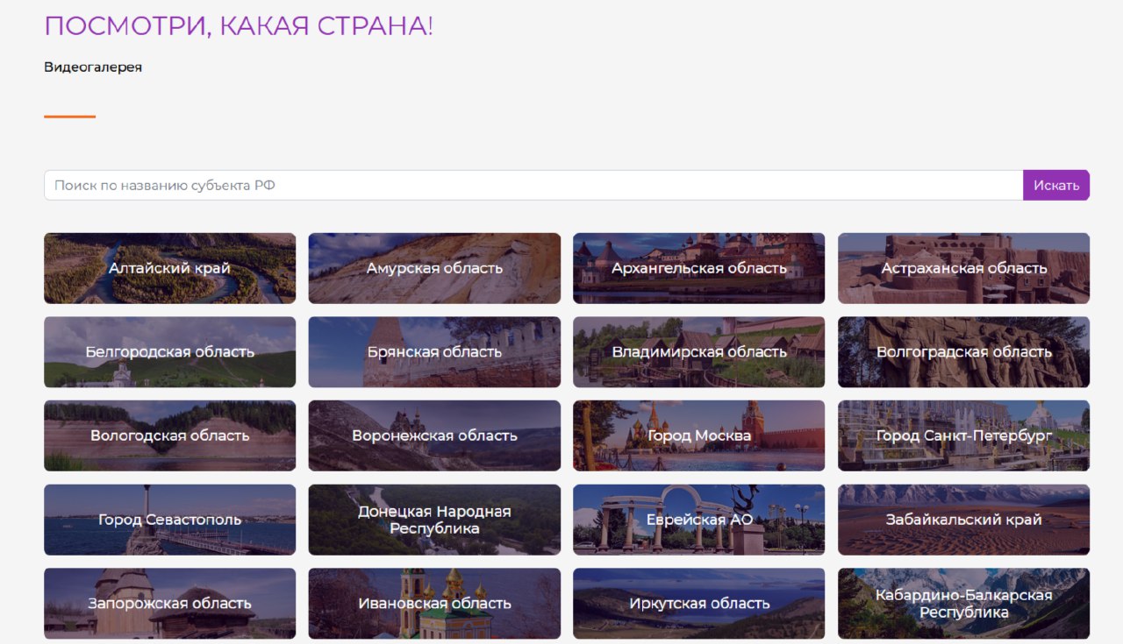Choose the Город Севастополь card
Image resolution: width=1123 pixels, height=644 pixels.
[169, 520]
